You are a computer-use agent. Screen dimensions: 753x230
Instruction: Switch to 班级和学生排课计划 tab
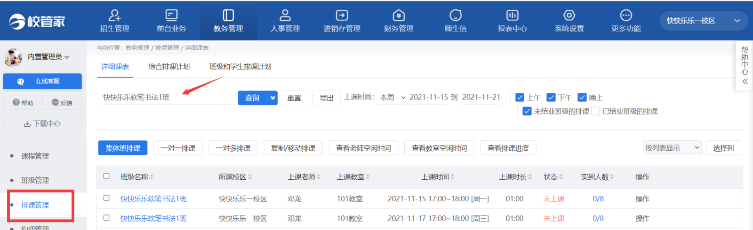(240, 67)
